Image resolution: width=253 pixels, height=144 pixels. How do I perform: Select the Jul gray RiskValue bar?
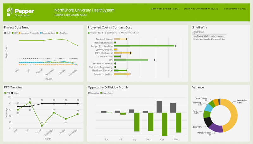coord(117,111)
